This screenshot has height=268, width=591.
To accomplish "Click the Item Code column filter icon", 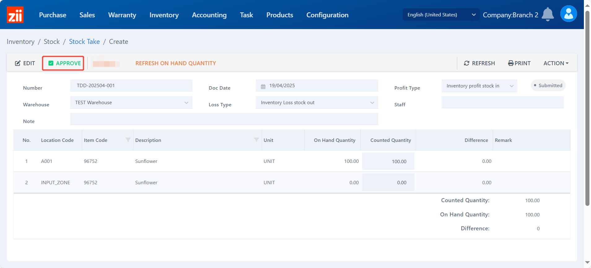I will (x=128, y=140).
